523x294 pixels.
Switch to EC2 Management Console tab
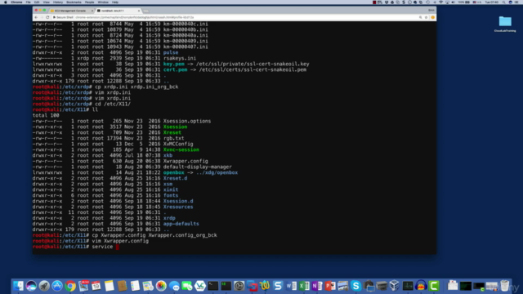tap(71, 11)
